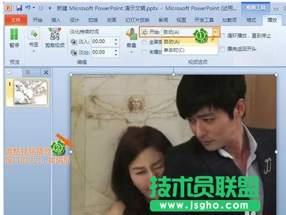Image resolution: width=286 pixels, height=215 pixels.
Task: Select slide 1 thumbnail
Action: [x=30, y=92]
